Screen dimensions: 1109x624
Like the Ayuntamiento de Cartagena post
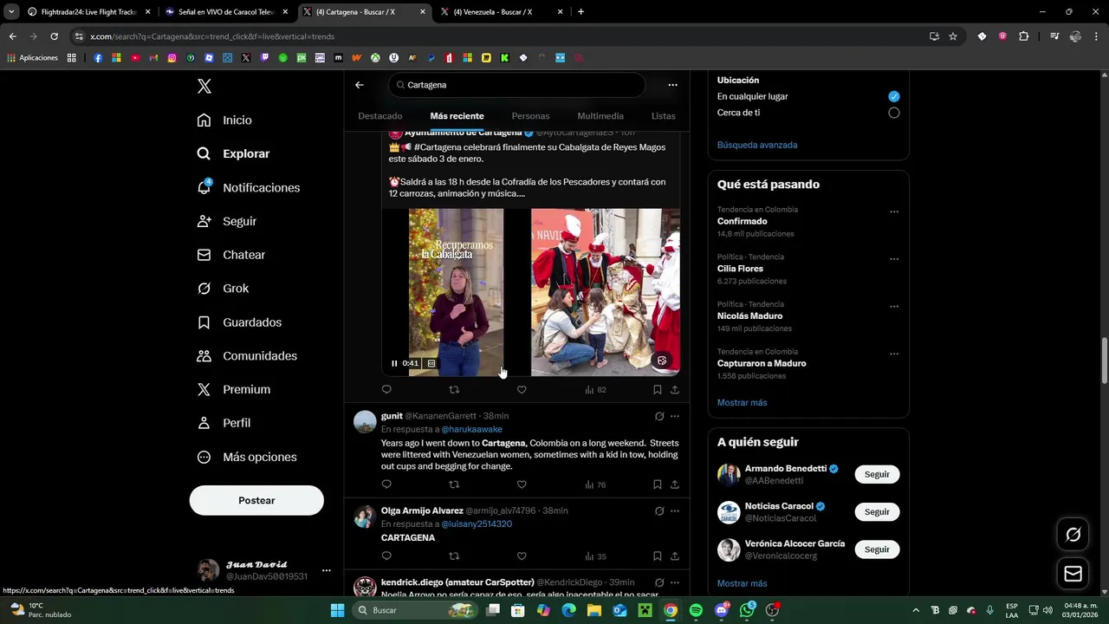click(x=522, y=390)
